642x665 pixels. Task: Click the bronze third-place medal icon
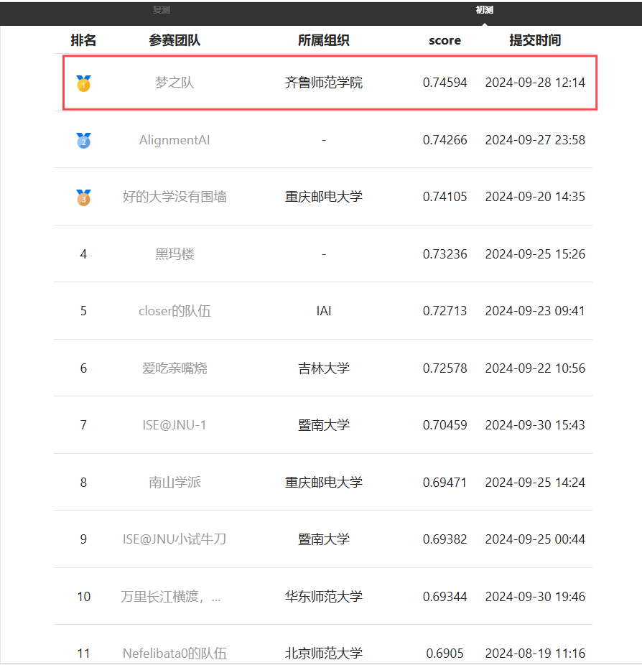click(x=83, y=197)
